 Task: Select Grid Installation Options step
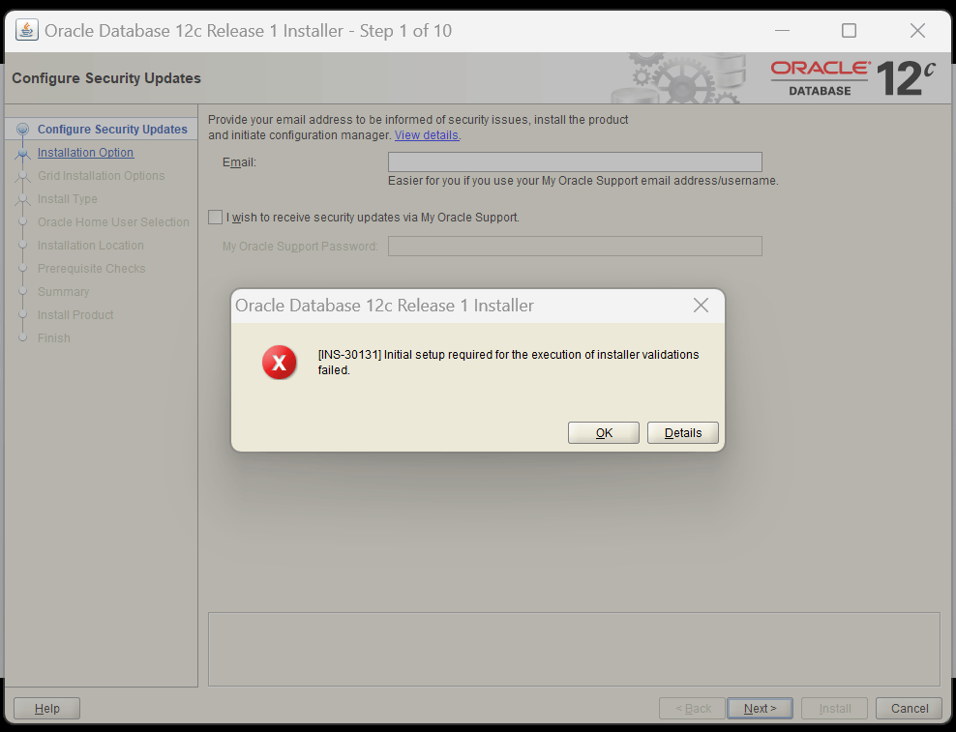[x=102, y=176]
